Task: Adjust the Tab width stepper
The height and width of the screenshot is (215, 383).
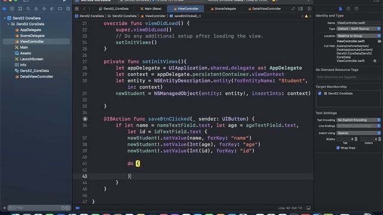Action: tap(356, 139)
